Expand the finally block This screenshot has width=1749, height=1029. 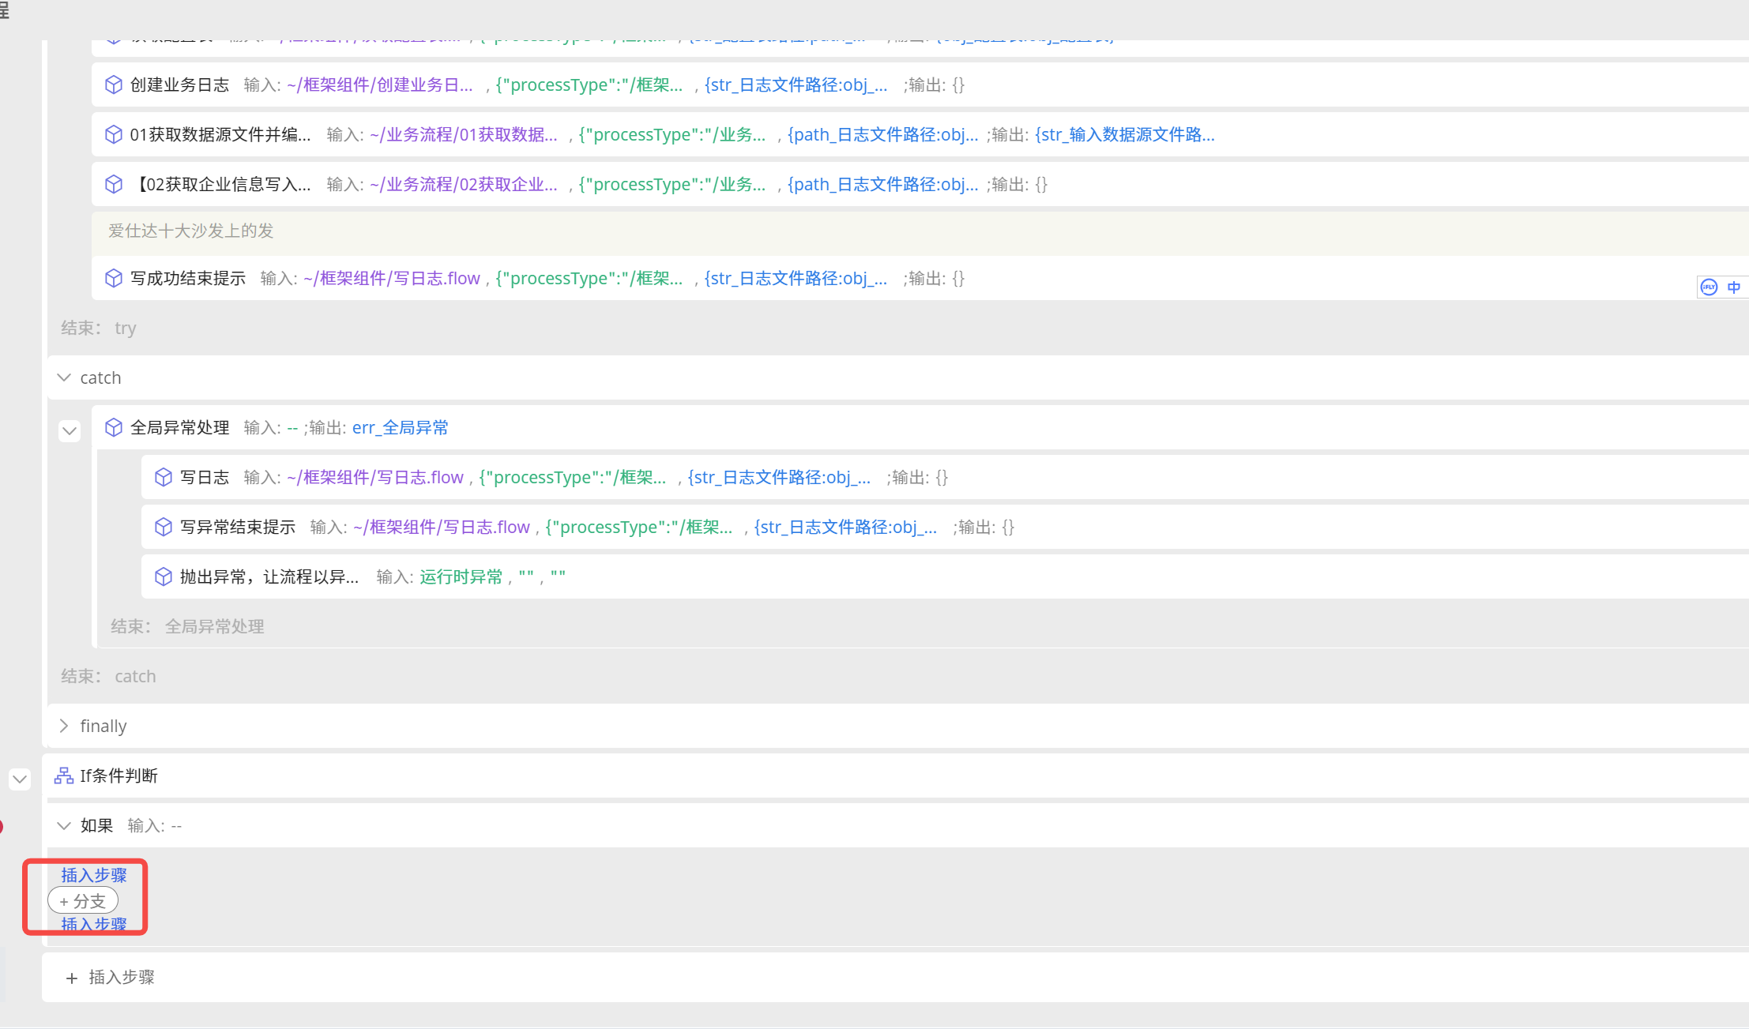coord(64,726)
